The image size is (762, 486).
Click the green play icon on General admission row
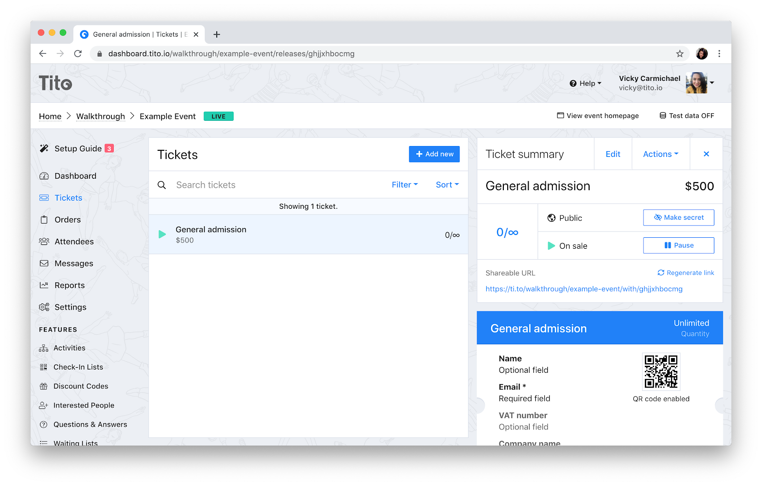(162, 234)
